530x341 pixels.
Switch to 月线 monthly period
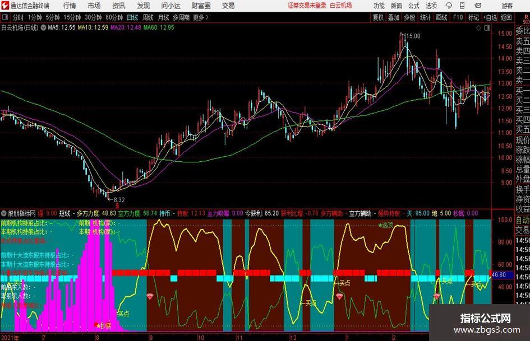click(x=163, y=17)
